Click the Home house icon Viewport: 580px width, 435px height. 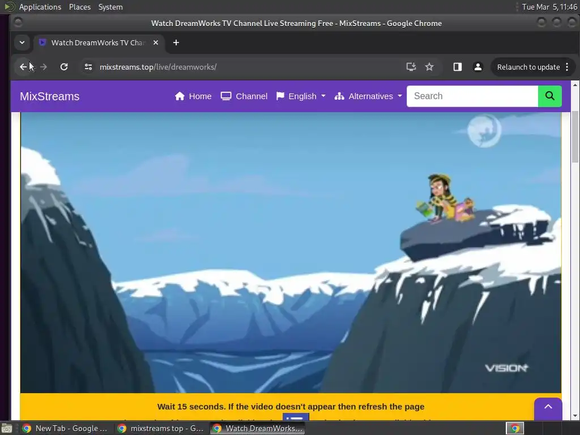pyautogui.click(x=180, y=96)
